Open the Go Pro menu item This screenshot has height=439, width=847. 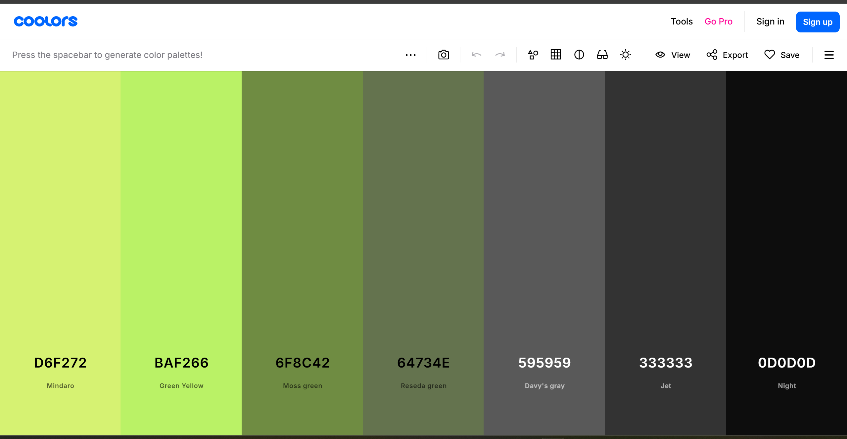click(718, 22)
